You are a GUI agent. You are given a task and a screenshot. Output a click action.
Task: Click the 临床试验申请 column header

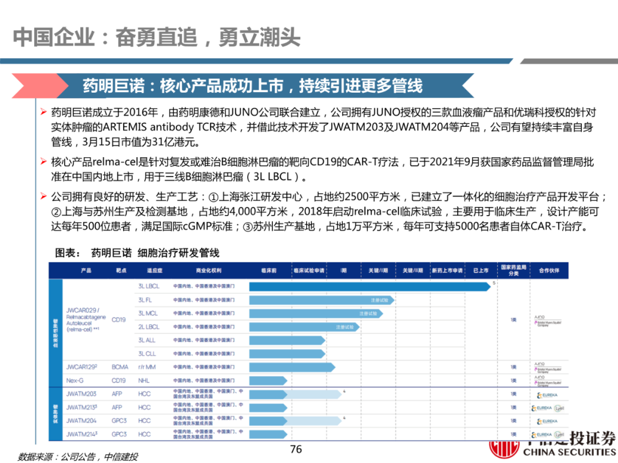click(309, 270)
